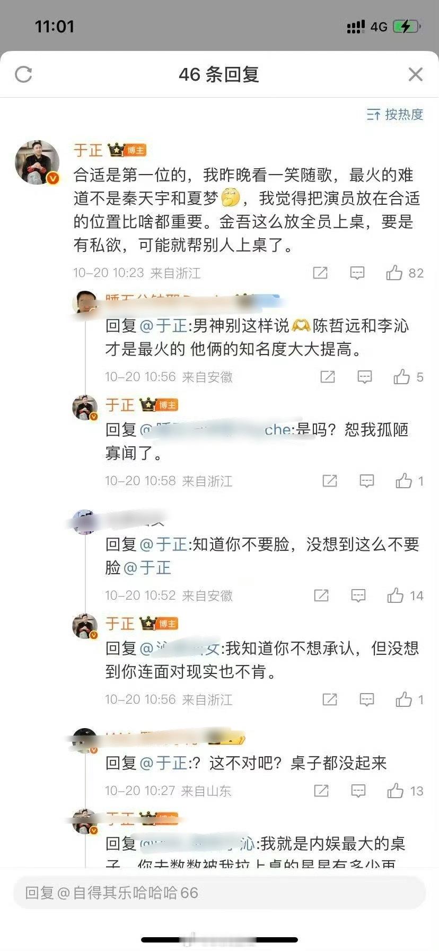Close the 46条回复 replies panel
Viewport: 439px width, 951px height.
416,74
